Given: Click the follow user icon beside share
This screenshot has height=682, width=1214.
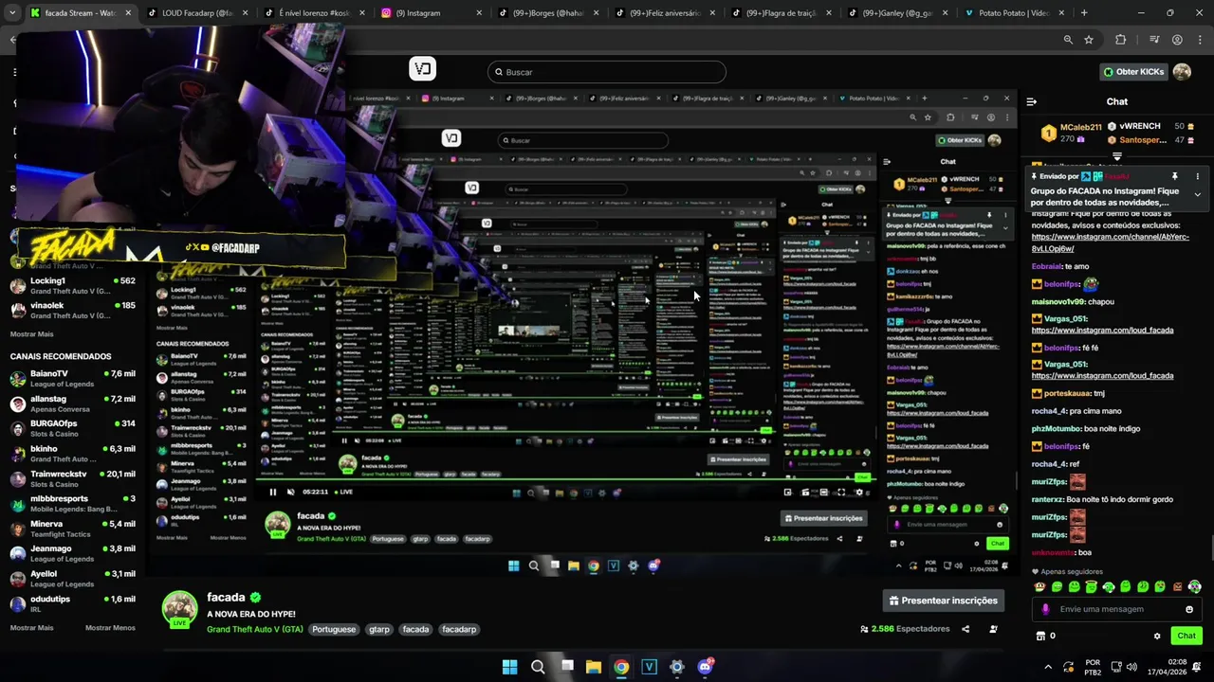Looking at the screenshot, I should point(993,629).
